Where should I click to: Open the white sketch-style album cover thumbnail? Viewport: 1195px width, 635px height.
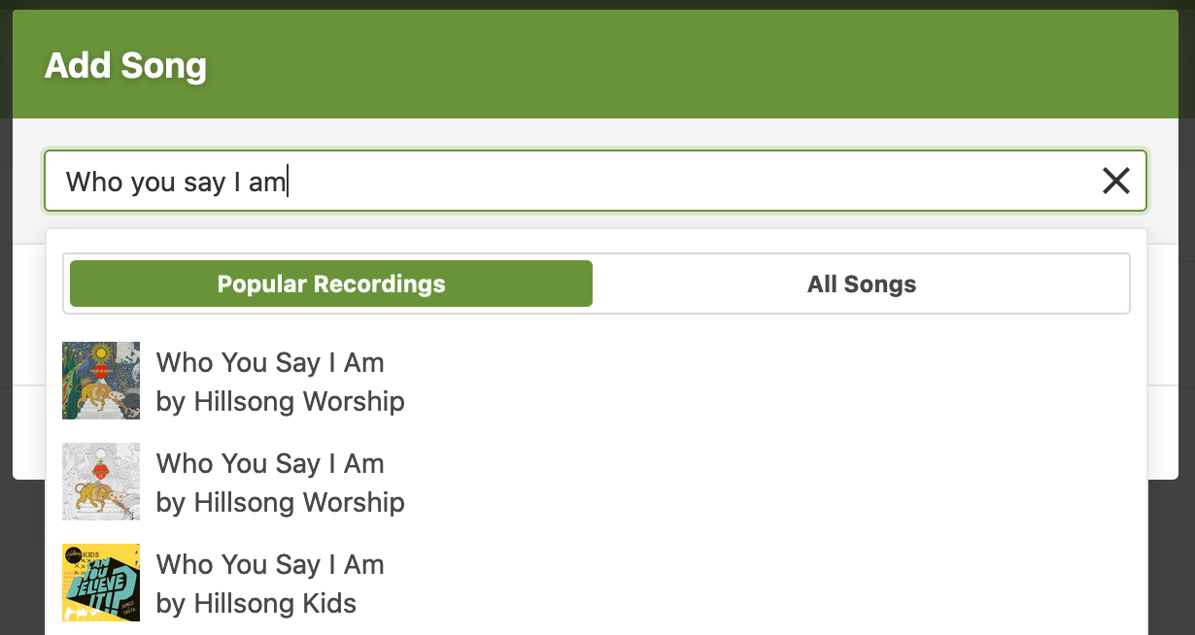click(101, 482)
